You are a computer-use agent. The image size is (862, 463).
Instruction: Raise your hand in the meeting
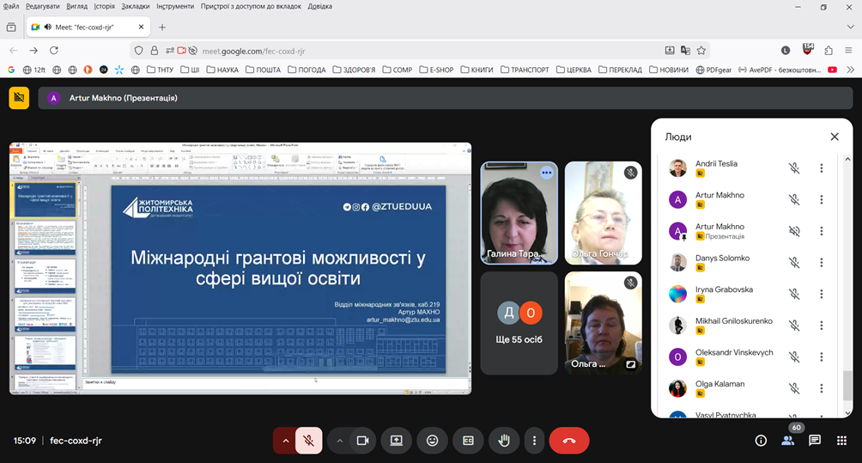[x=504, y=441]
